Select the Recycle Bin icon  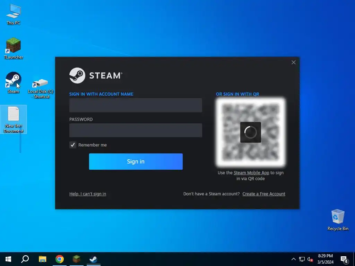(x=338, y=220)
